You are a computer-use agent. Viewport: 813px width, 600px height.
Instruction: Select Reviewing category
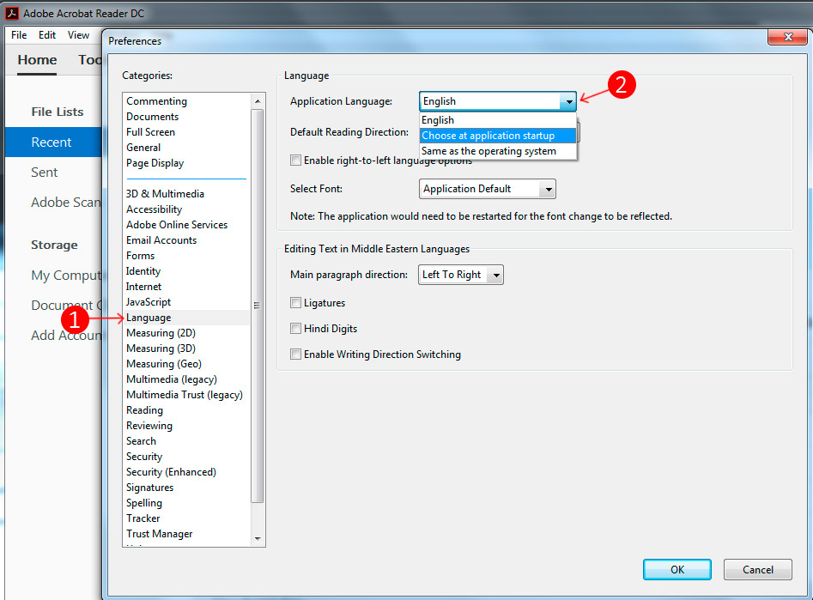coord(149,426)
